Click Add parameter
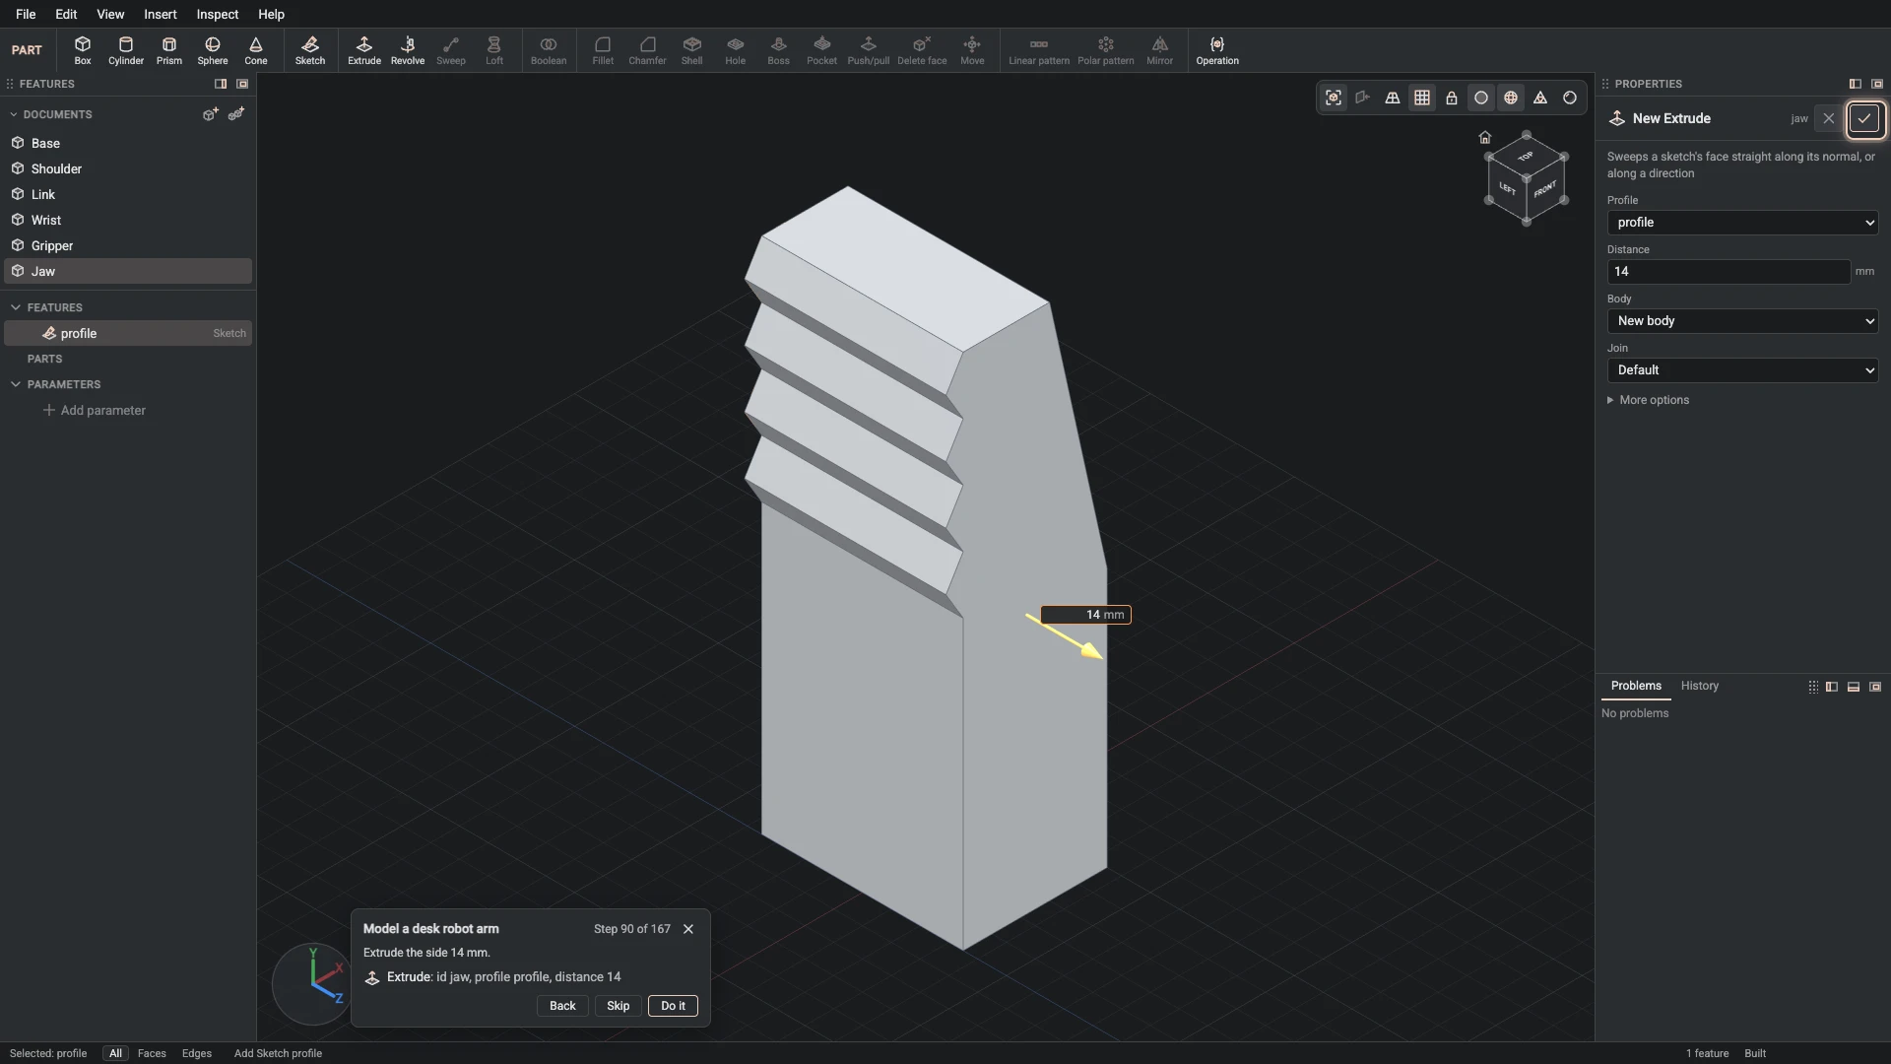This screenshot has width=1891, height=1064. (x=95, y=410)
